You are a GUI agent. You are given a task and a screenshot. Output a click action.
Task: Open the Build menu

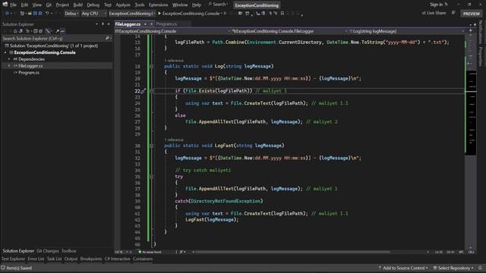coord(77,5)
